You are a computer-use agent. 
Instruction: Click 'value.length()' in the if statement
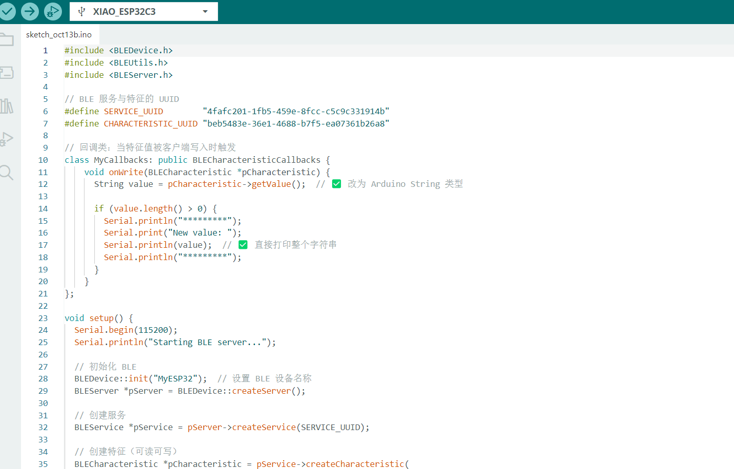tap(148, 209)
